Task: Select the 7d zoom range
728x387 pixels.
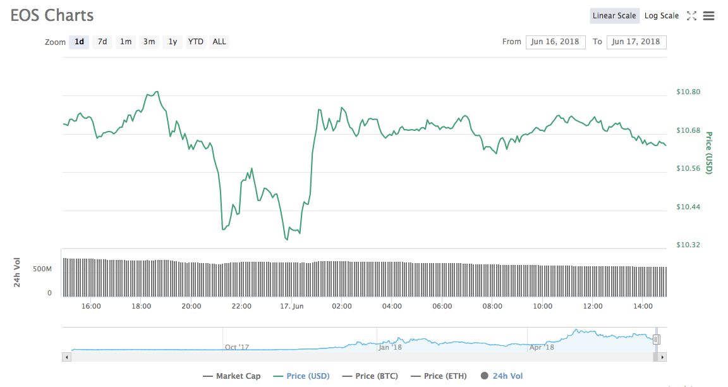Action: 102,42
